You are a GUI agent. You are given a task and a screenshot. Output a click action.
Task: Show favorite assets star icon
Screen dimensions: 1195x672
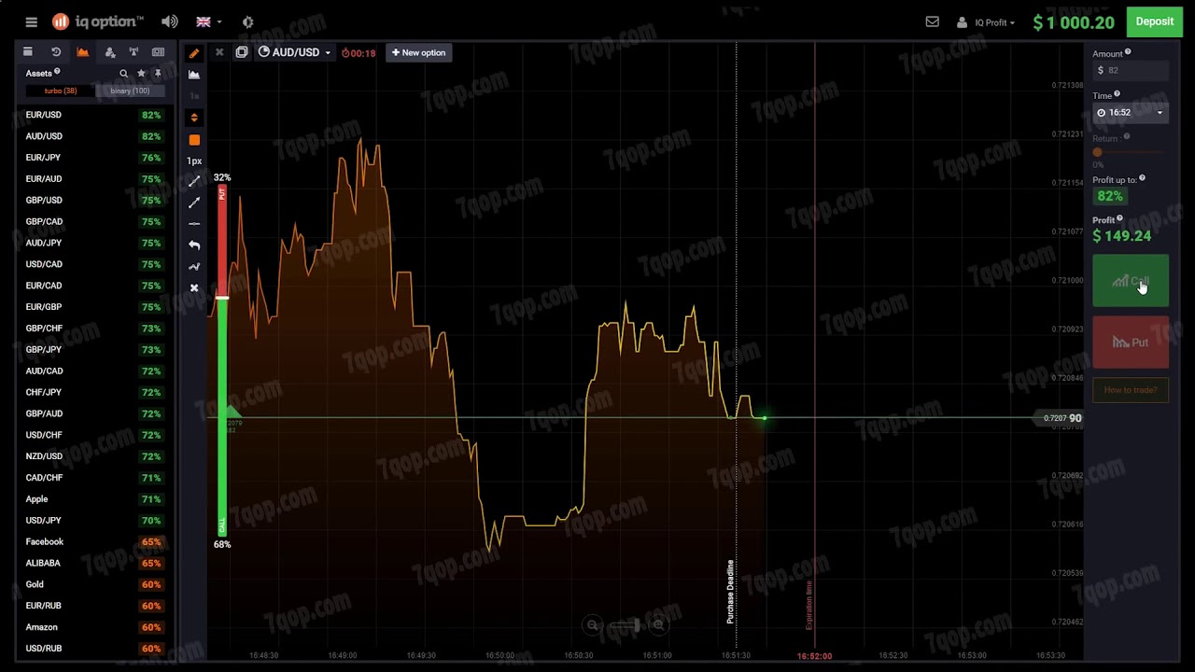click(x=141, y=74)
